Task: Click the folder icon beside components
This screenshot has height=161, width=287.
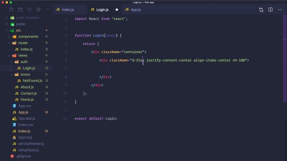Action: [14, 37]
